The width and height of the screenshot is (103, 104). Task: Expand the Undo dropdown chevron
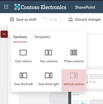[x=62, y=19]
